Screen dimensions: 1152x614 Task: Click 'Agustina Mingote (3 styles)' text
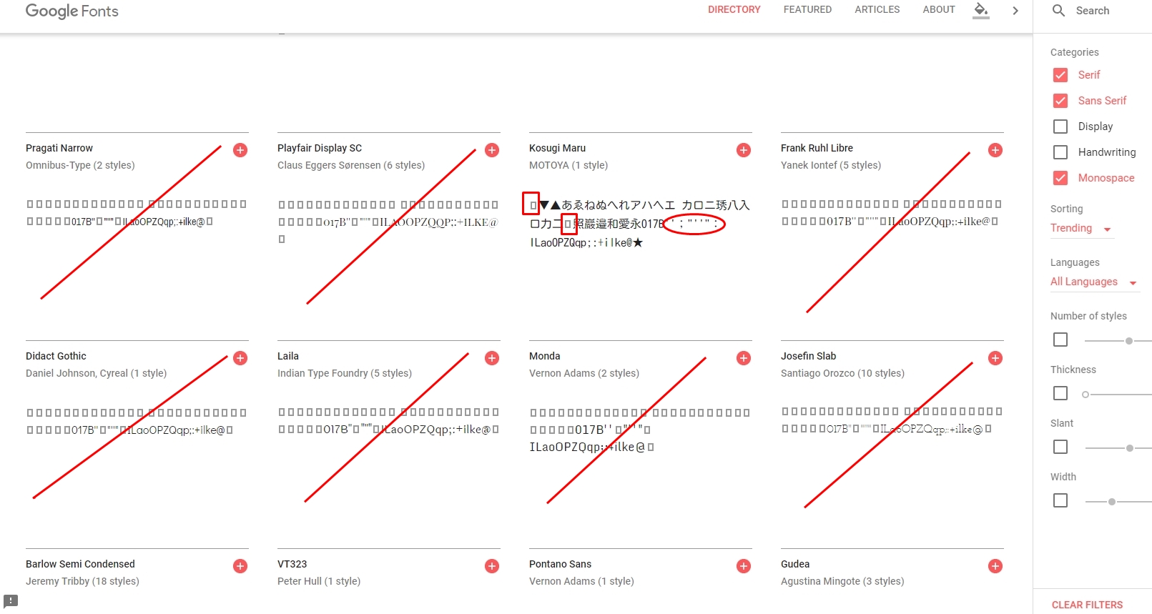coord(842,581)
